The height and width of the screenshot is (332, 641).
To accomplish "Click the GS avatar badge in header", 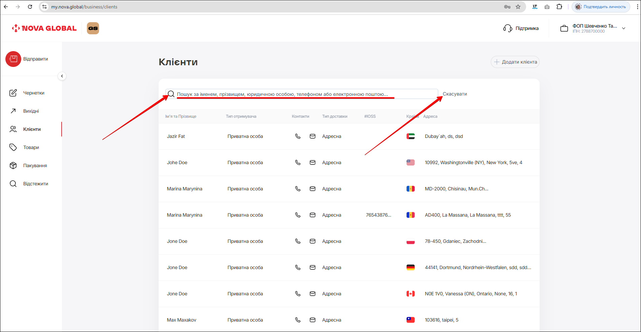I will [x=93, y=28].
